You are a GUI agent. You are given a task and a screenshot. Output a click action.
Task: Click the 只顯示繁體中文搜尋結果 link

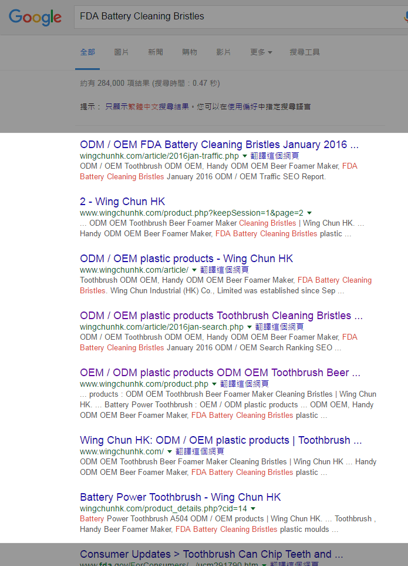147,107
